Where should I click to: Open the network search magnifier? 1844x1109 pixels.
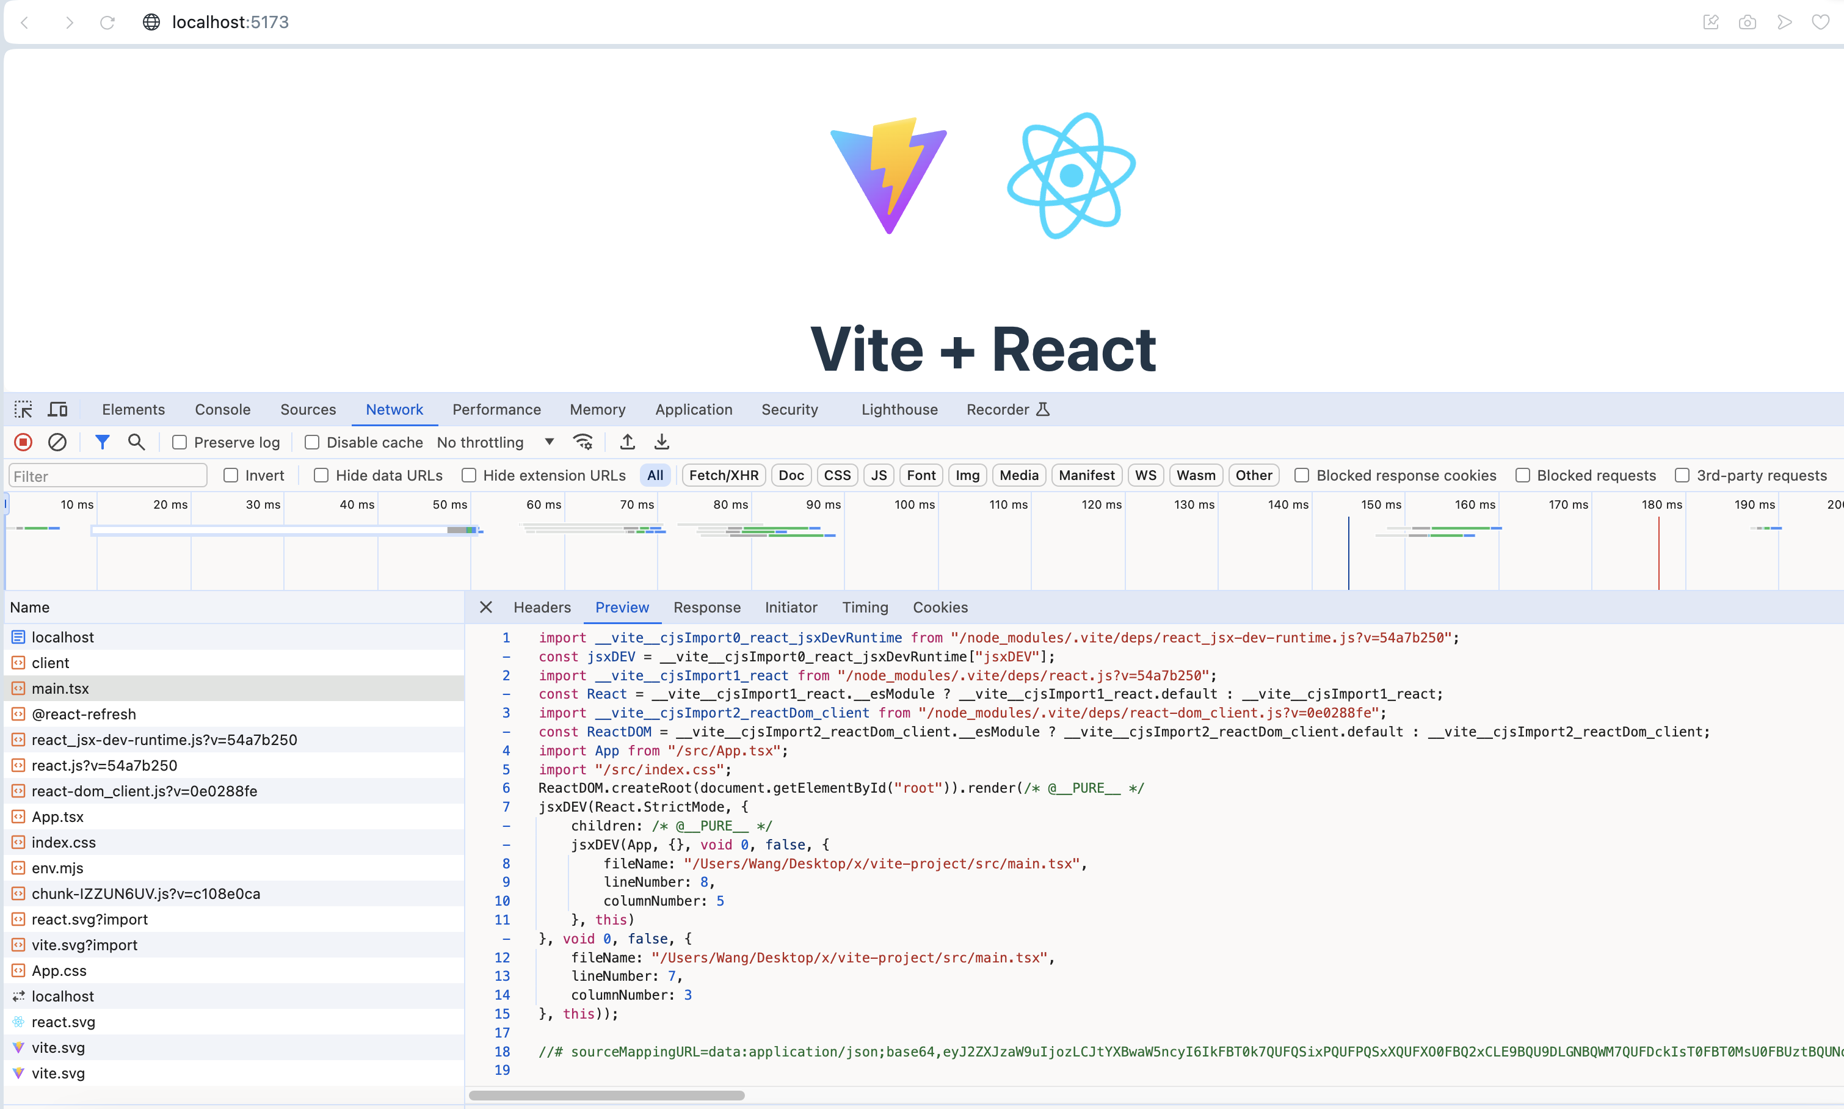pos(136,442)
